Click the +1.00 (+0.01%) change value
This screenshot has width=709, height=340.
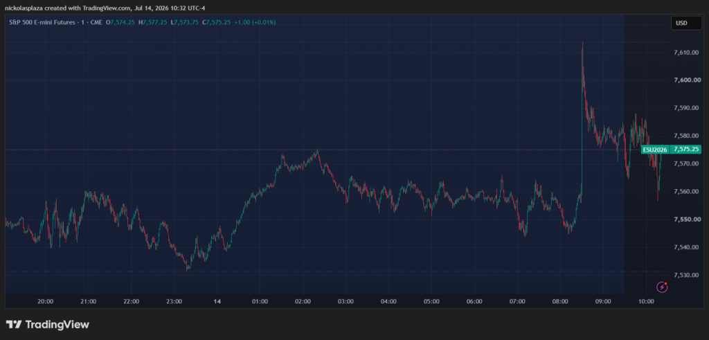point(255,22)
